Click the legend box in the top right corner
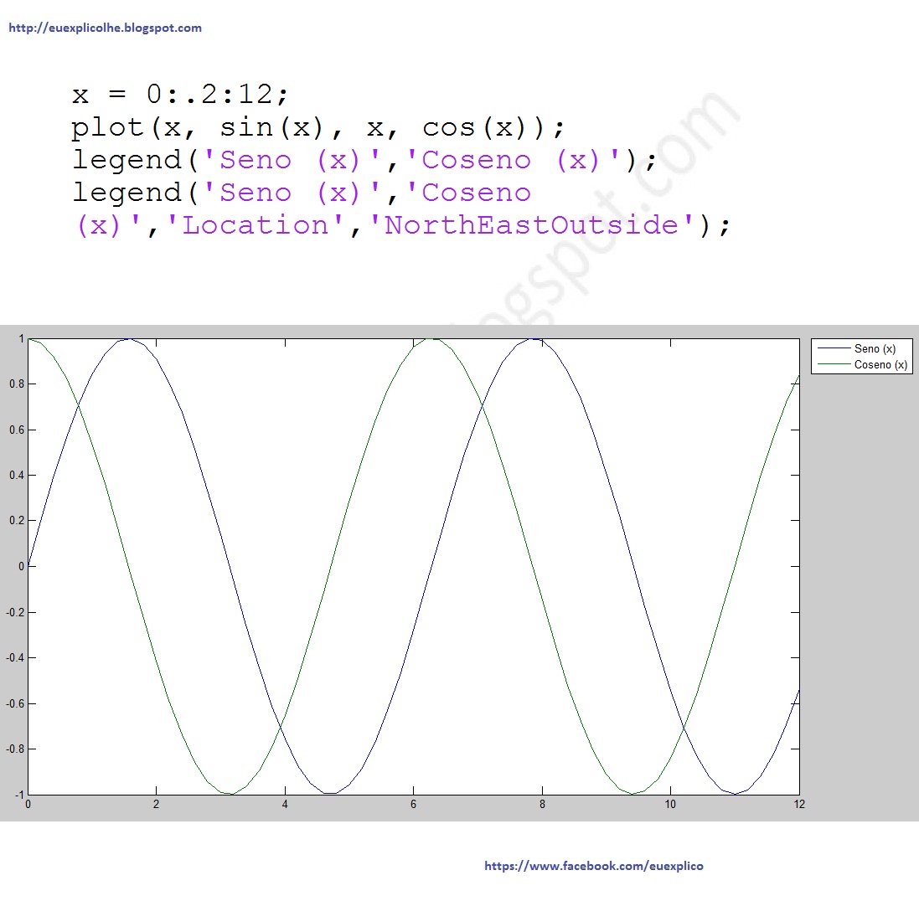Viewport: 919px width, 901px height. pyautogui.click(x=861, y=357)
